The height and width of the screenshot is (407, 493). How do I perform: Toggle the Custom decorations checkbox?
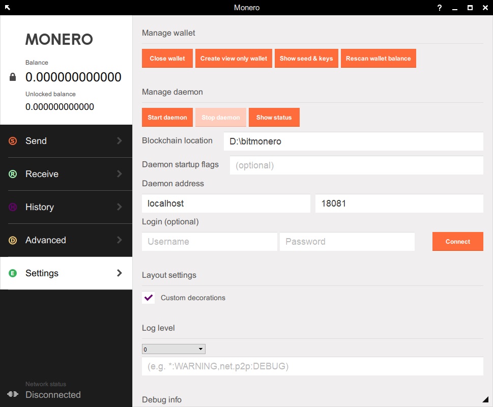coord(149,297)
